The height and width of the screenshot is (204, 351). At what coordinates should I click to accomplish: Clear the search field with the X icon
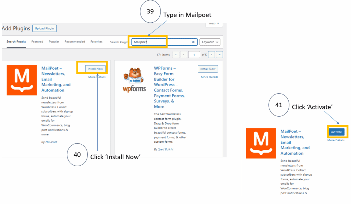pyautogui.click(x=193, y=42)
